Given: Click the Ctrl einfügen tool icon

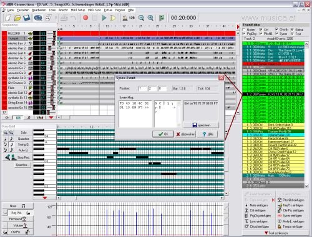Looking at the screenshot, I should pyautogui.click(x=246, y=210).
